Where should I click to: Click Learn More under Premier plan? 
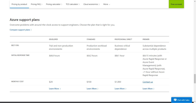148,89
